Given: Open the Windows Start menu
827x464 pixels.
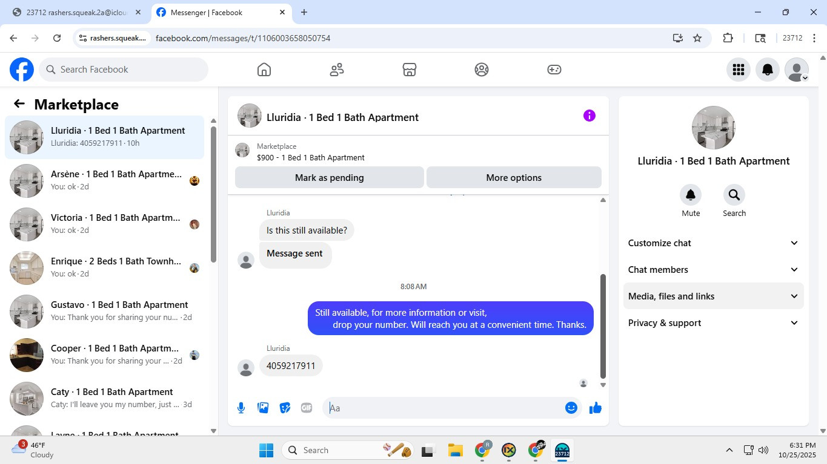Looking at the screenshot, I should (266, 450).
